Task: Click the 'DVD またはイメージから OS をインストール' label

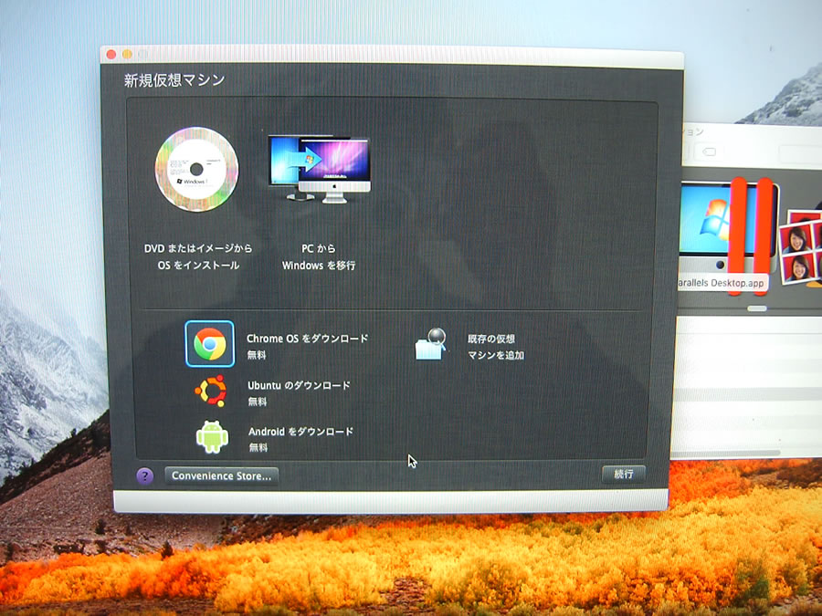Action: 198,256
